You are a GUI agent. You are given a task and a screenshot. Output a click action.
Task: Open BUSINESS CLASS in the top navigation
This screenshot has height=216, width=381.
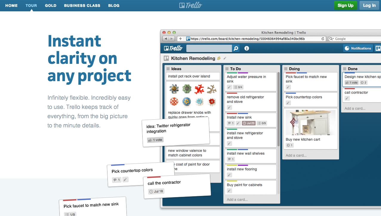tap(82, 5)
